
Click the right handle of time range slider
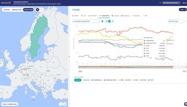(186, 67)
